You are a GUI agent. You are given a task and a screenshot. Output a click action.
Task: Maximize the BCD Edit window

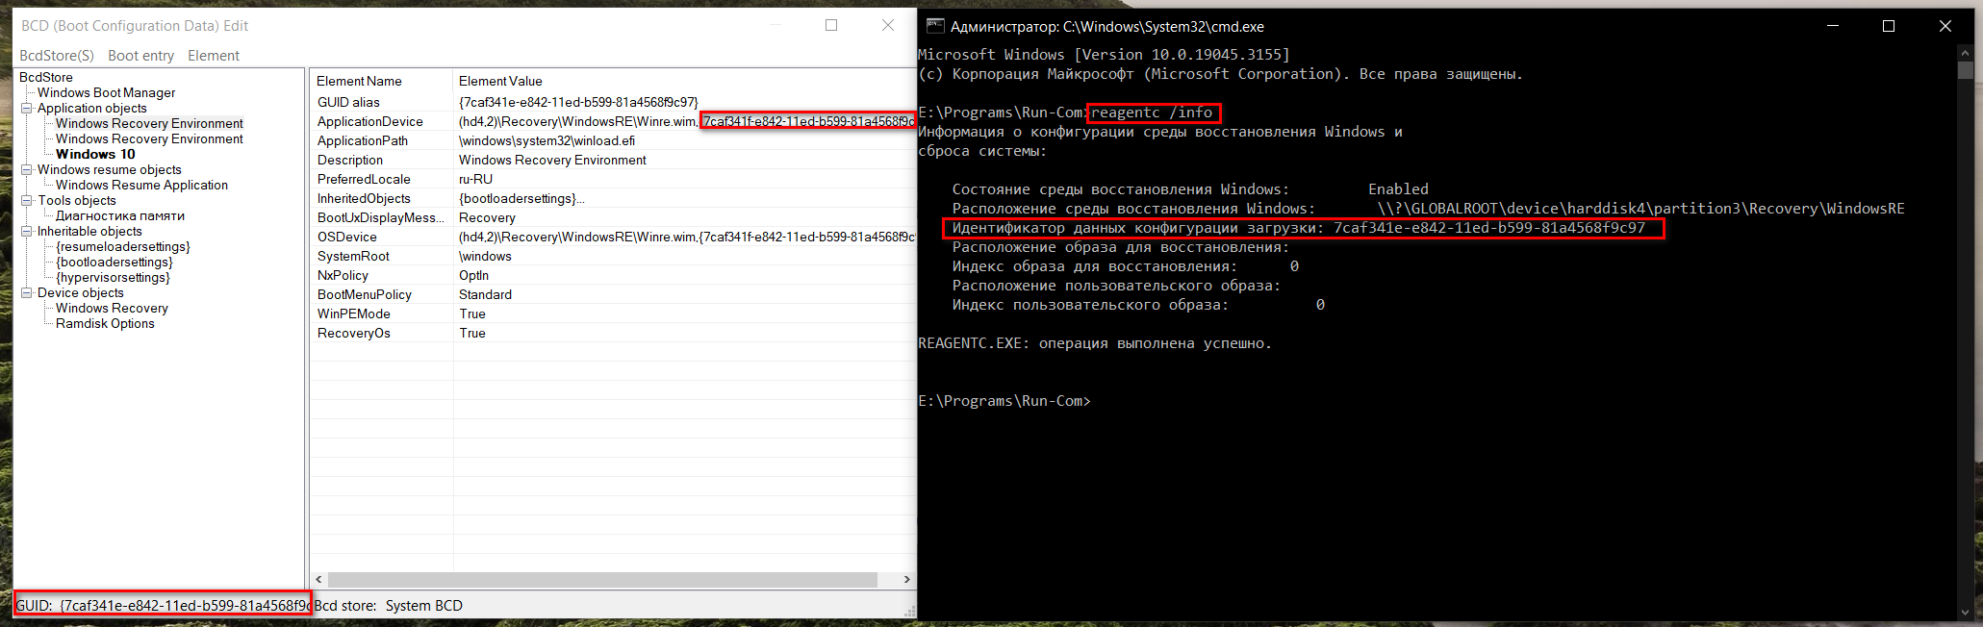831,25
